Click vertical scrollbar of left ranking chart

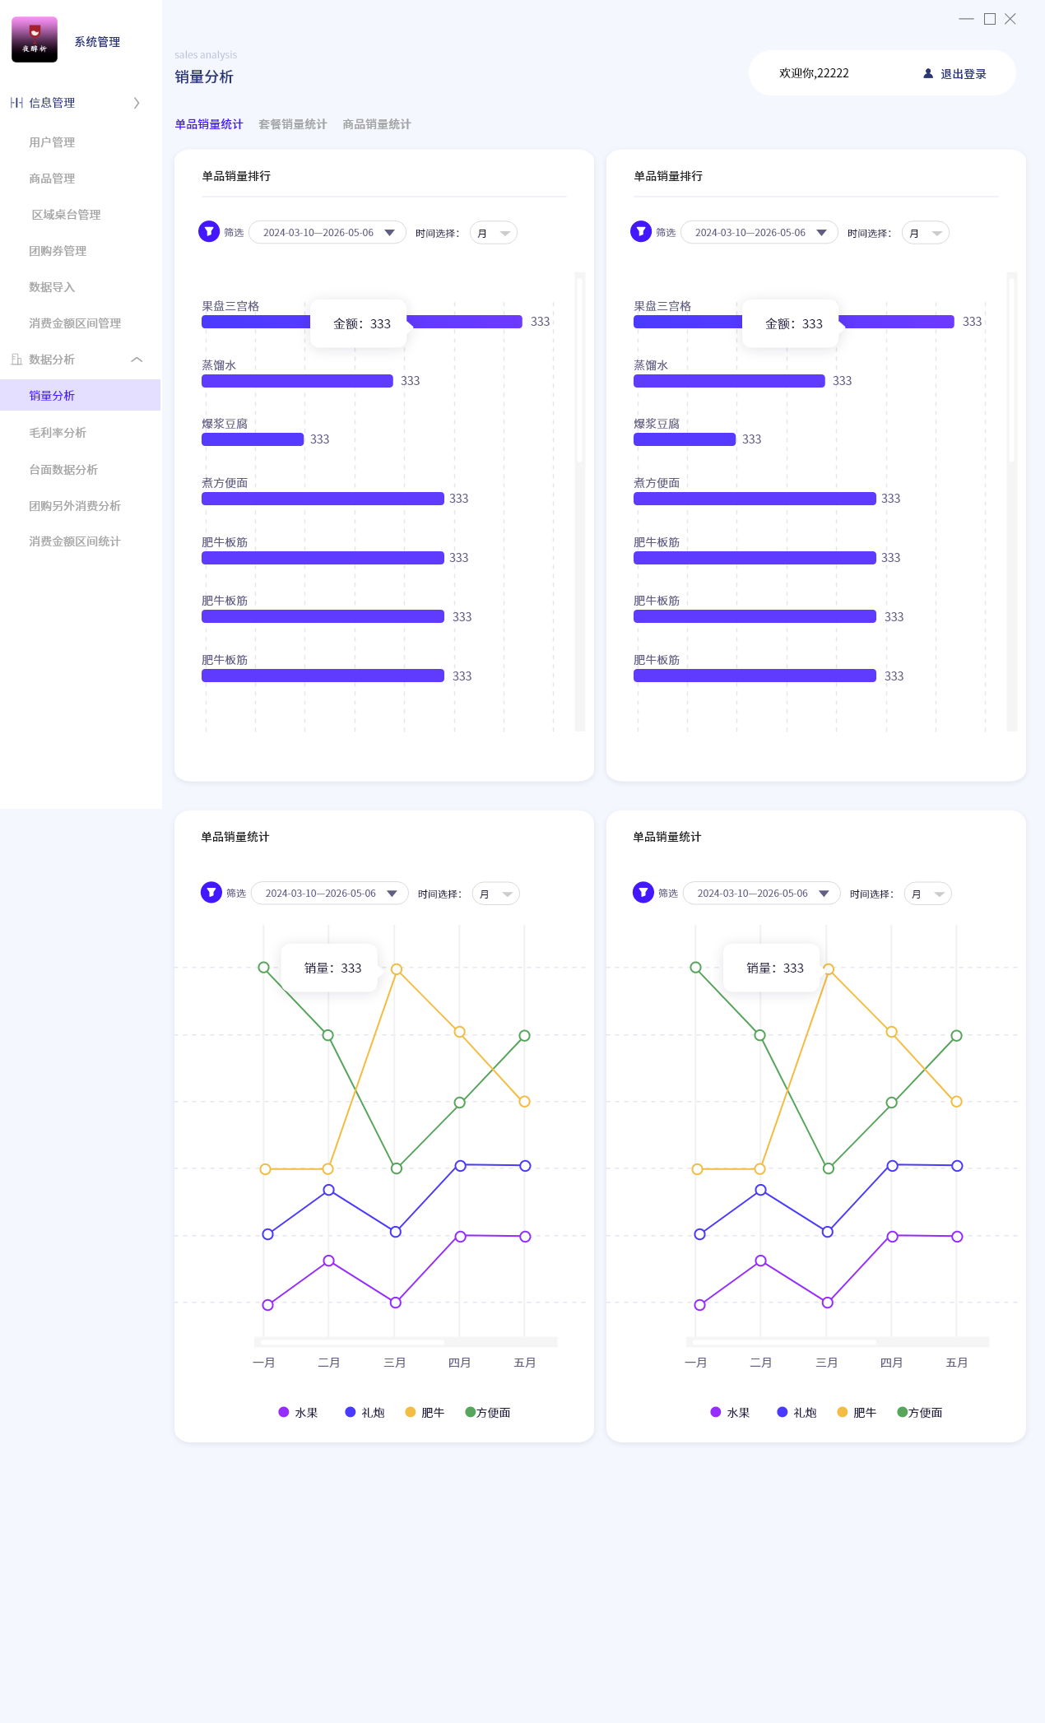coord(580,370)
